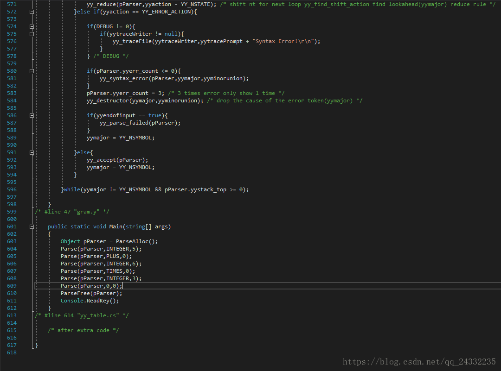Click the 'shift nt for next loop' comment
Screen dimensions: 501x371
click(x=358, y=4)
